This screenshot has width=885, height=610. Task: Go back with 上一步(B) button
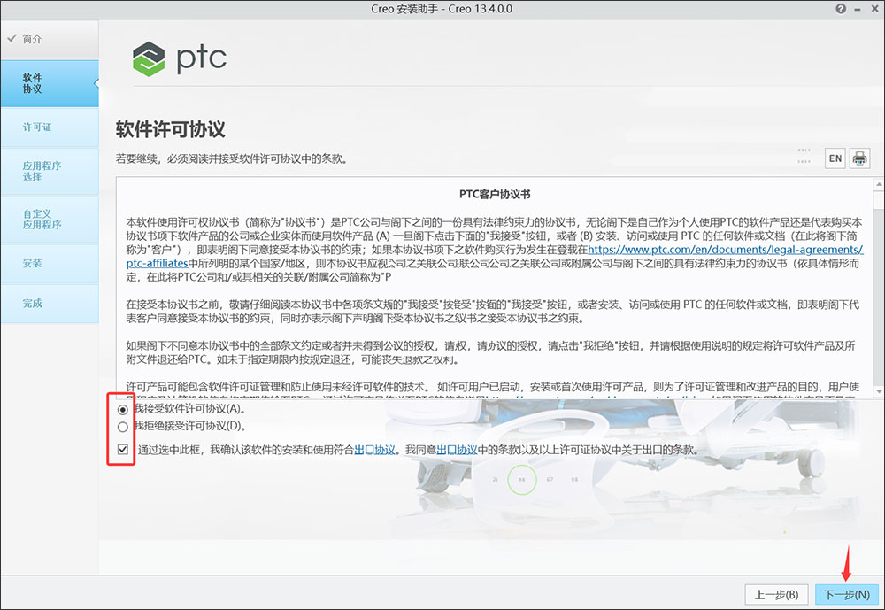pos(777,595)
